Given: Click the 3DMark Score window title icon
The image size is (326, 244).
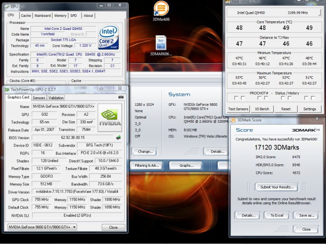Looking at the screenshot, I should click(233, 120).
